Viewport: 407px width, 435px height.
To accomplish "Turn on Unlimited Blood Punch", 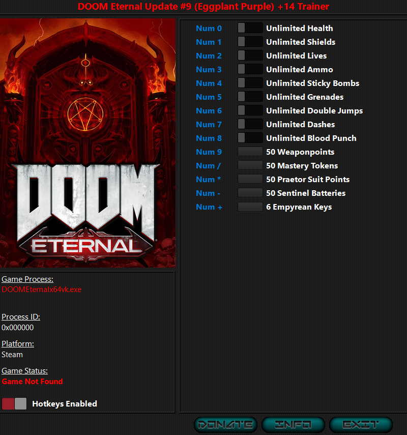I will [250, 138].
